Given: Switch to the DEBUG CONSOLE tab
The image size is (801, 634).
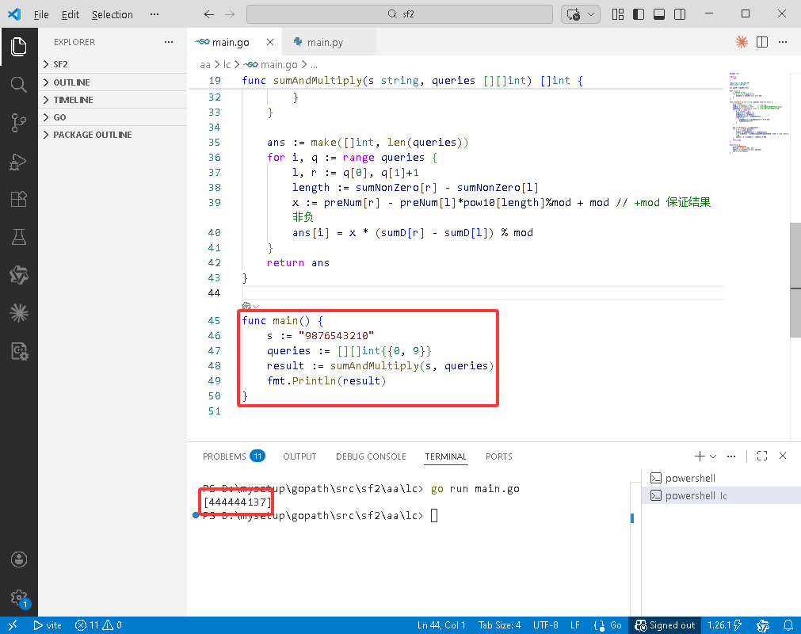Looking at the screenshot, I should click(371, 456).
